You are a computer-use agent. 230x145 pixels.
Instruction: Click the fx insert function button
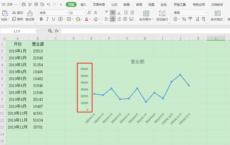tap(57, 31)
